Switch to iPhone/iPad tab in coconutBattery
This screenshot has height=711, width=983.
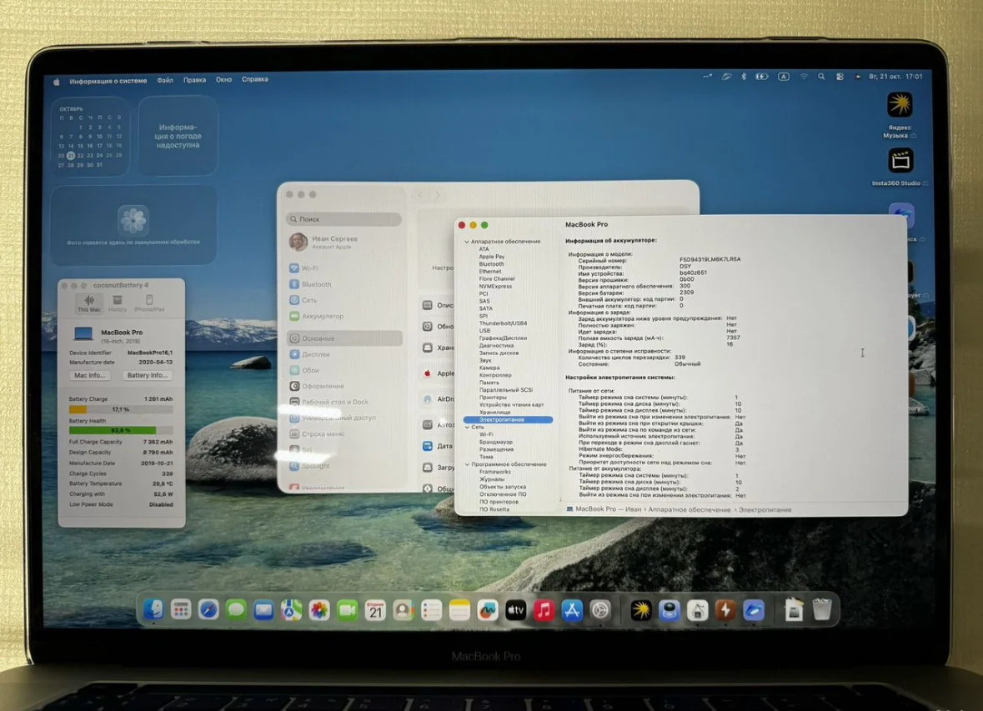coord(149,303)
